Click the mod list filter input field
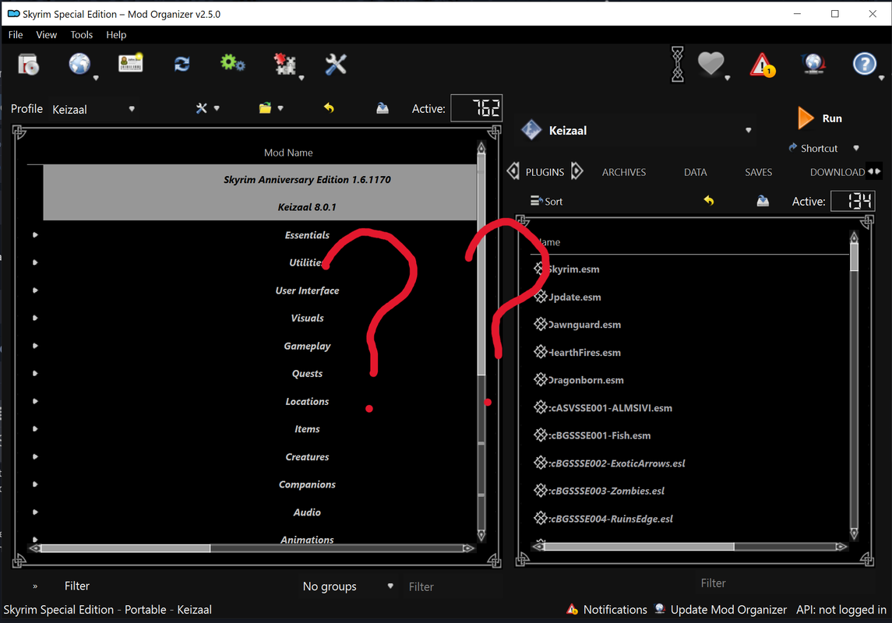 pos(453,586)
